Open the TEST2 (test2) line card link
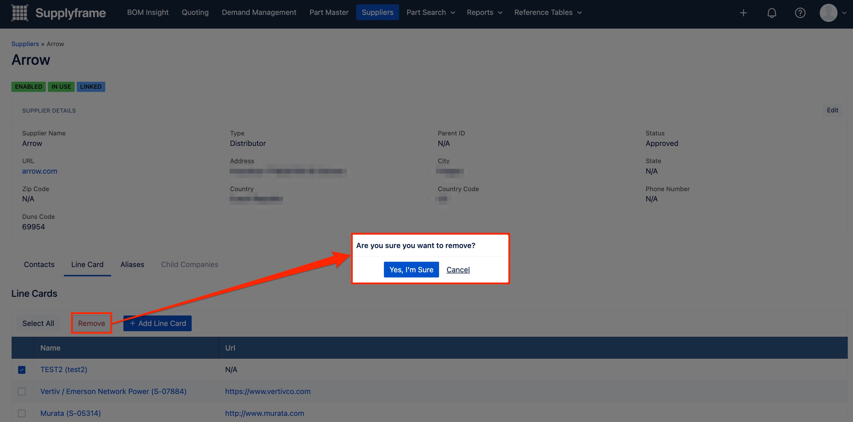This screenshot has height=422, width=853. 64,369
